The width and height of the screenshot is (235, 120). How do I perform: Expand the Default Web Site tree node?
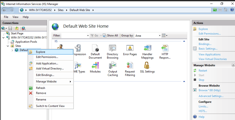click(12, 50)
